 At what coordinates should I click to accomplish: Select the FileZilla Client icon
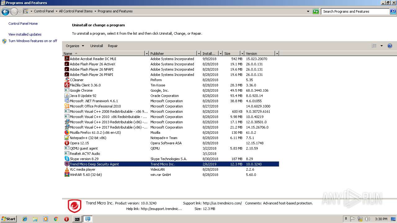click(67, 85)
